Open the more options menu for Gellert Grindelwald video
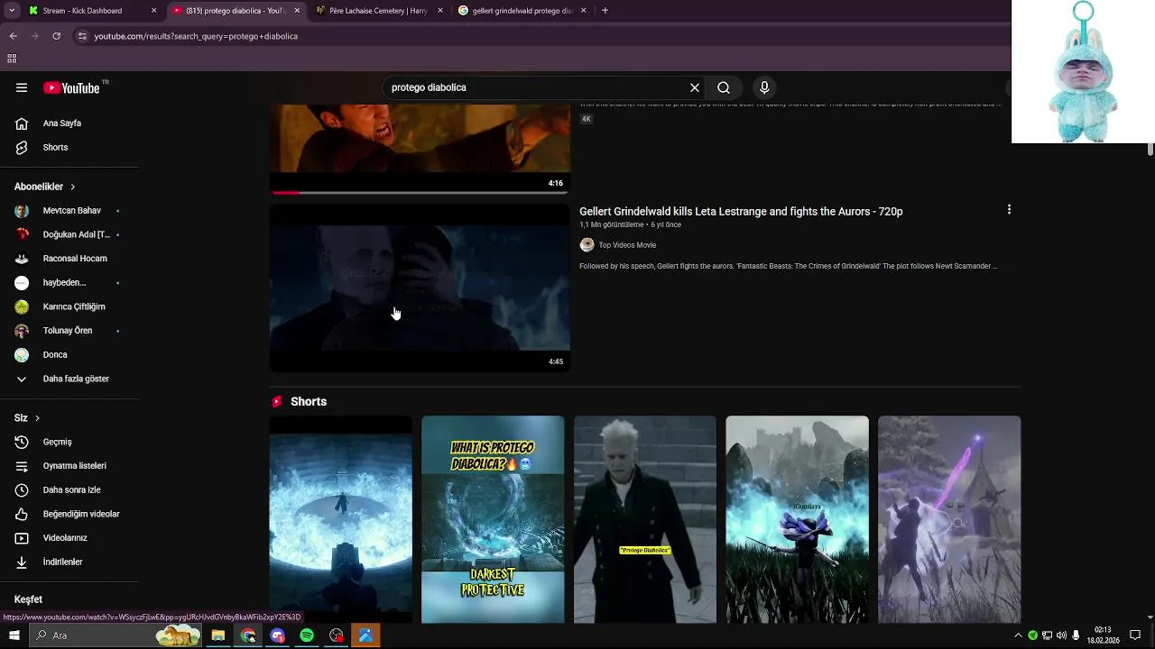This screenshot has height=649, width=1155. coord(1009,210)
